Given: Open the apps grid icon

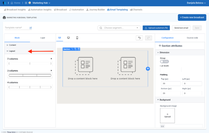Looking at the screenshot, I should [26, 3].
